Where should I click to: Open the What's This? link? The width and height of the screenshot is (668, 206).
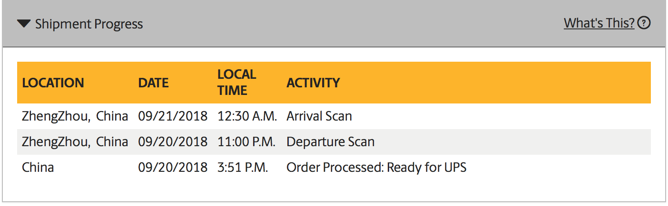pyautogui.click(x=599, y=23)
